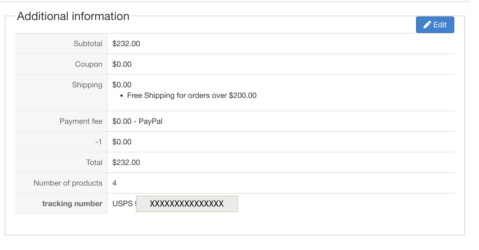Click the Free Shipping for orders note
The width and height of the screenshot is (479, 250).
coord(192,96)
